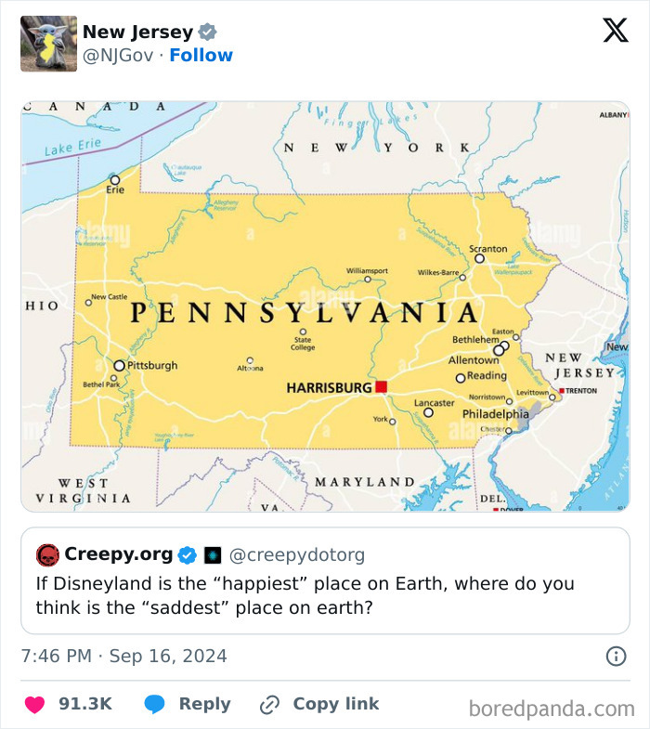This screenshot has width=650, height=729.
Task: Open the Creepy.org skull avatar
Action: click(47, 555)
